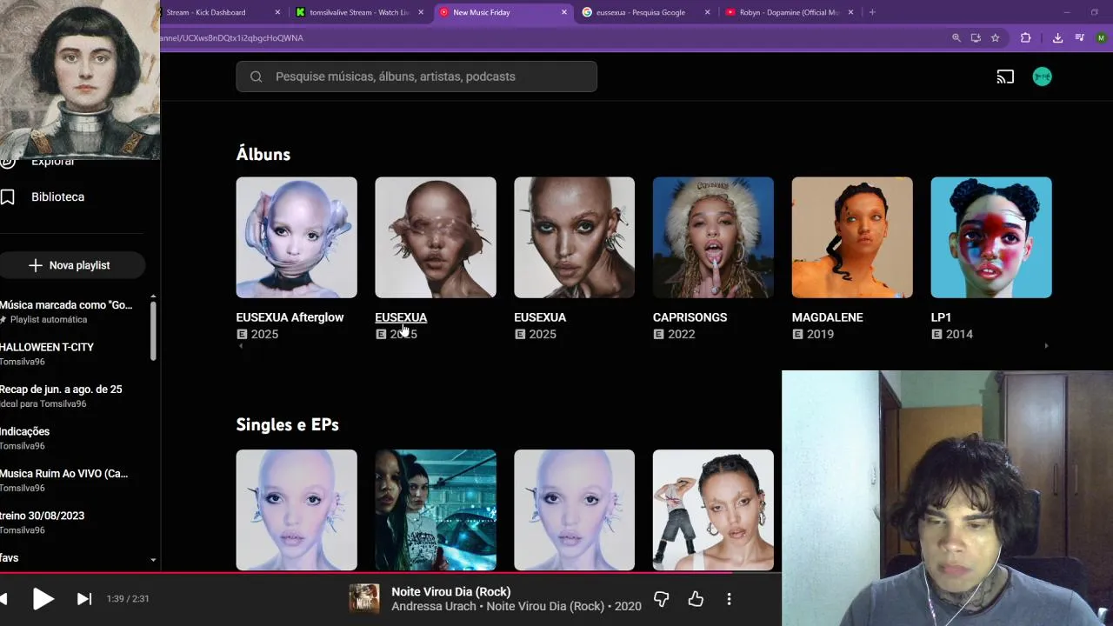Switch to the Robyn - Dopamine tab
The image size is (1113, 626).
tap(789, 12)
